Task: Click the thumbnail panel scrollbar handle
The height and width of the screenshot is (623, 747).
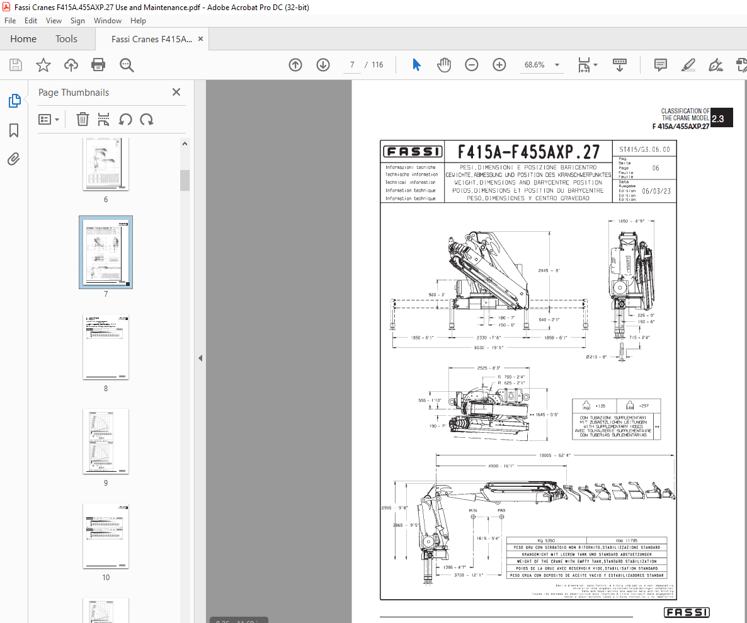Action: [185, 180]
